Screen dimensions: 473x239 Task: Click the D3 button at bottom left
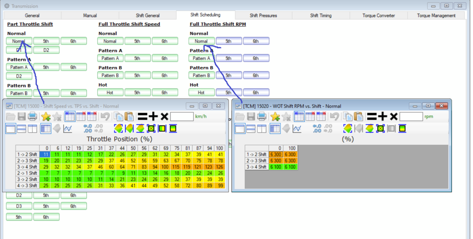click(x=19, y=206)
